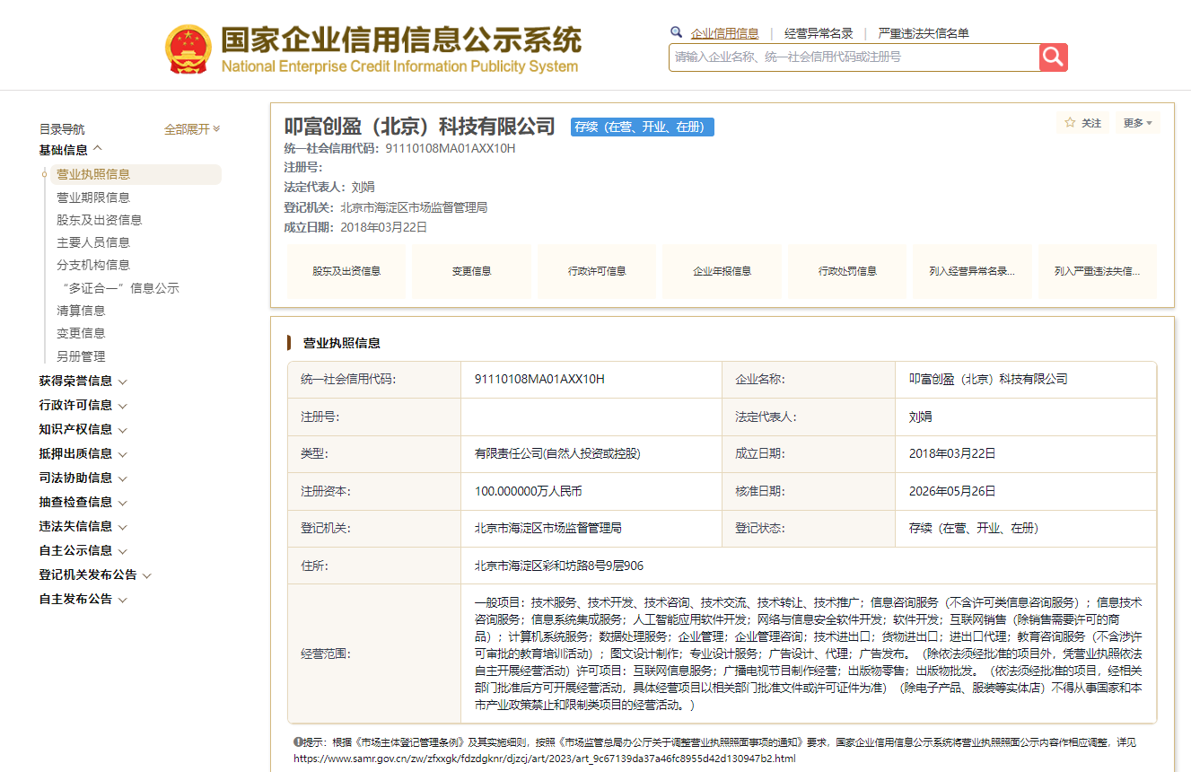1191x772 pixels.
Task: Expand the 自主公示信息 section
Action: click(x=83, y=550)
